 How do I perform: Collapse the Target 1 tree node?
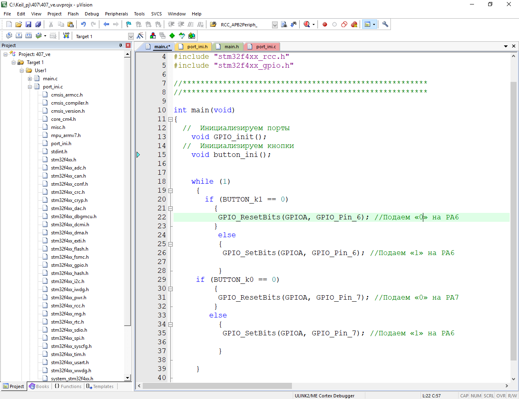click(13, 62)
